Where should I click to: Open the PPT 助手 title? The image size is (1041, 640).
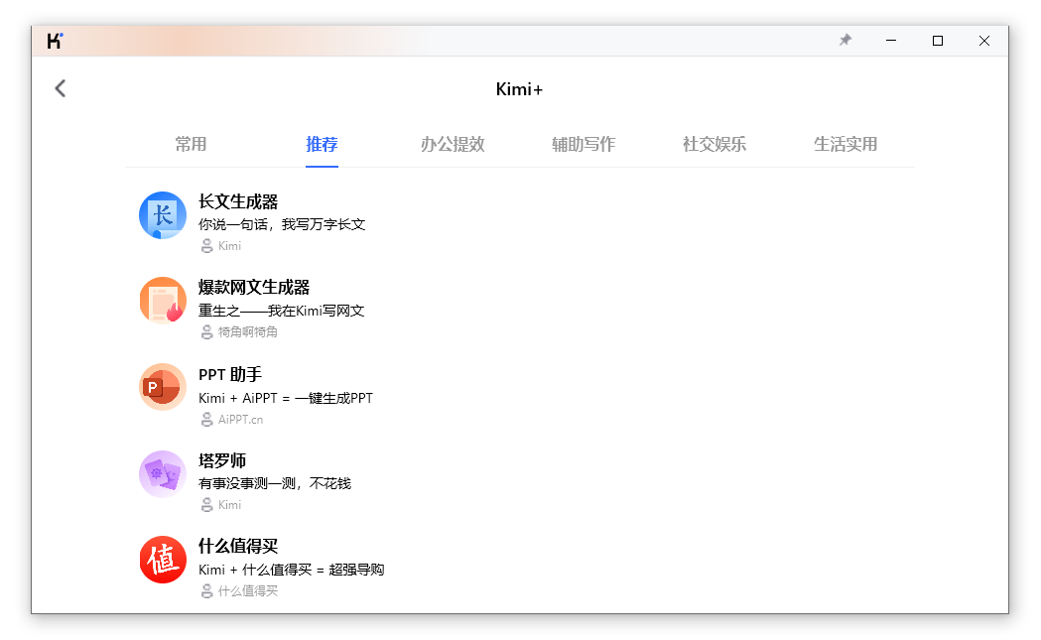coord(230,374)
